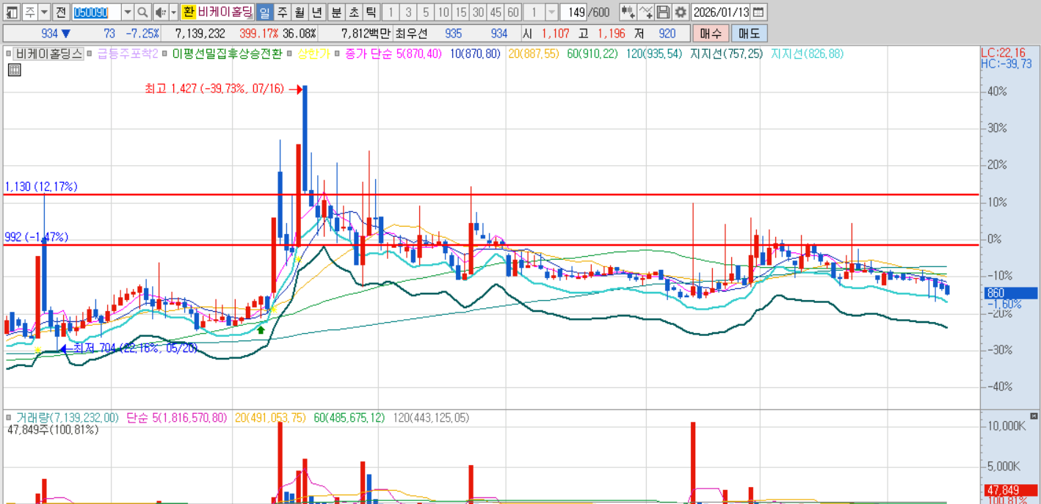Click the 전 button next to stock code
This screenshot has width=1041, height=504.
click(x=60, y=12)
